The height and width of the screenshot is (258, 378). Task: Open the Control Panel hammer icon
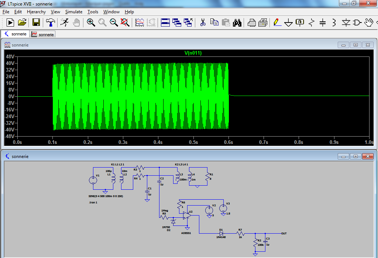coord(50,23)
